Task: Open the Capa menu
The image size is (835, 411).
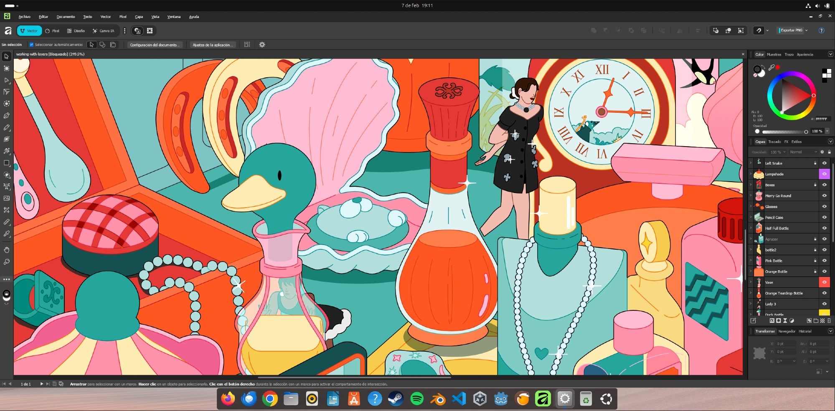Action: pyautogui.click(x=139, y=17)
